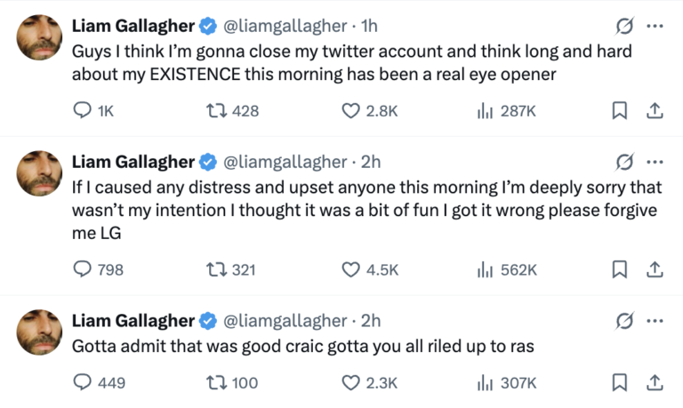Like the apology tweet with 4.5K likes
This screenshot has height=408, width=683.
[x=351, y=268]
